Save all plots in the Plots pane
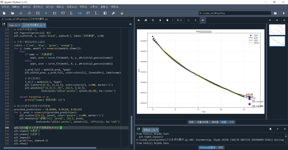The image size is (288, 150). (x=146, y=20)
